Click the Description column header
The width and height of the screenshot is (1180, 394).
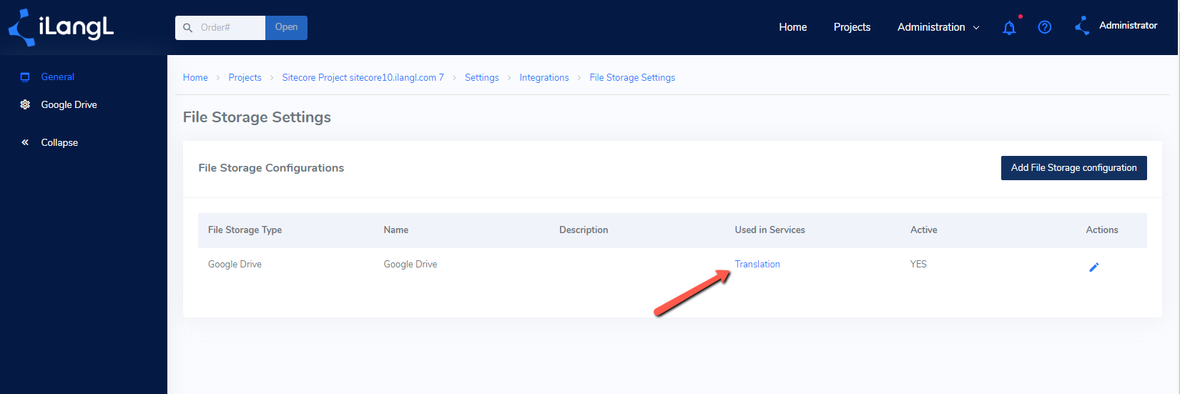pyautogui.click(x=584, y=230)
